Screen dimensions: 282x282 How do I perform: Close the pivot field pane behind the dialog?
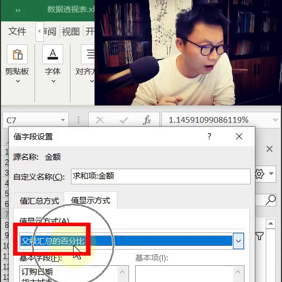click(x=269, y=149)
